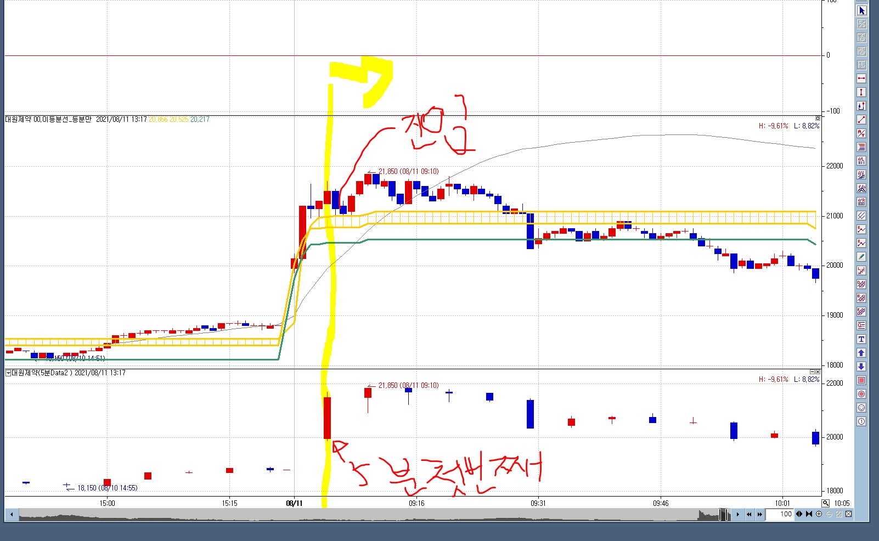Click the rewind double-left arrow button
Viewport: 879px width, 541px height.
click(x=749, y=514)
